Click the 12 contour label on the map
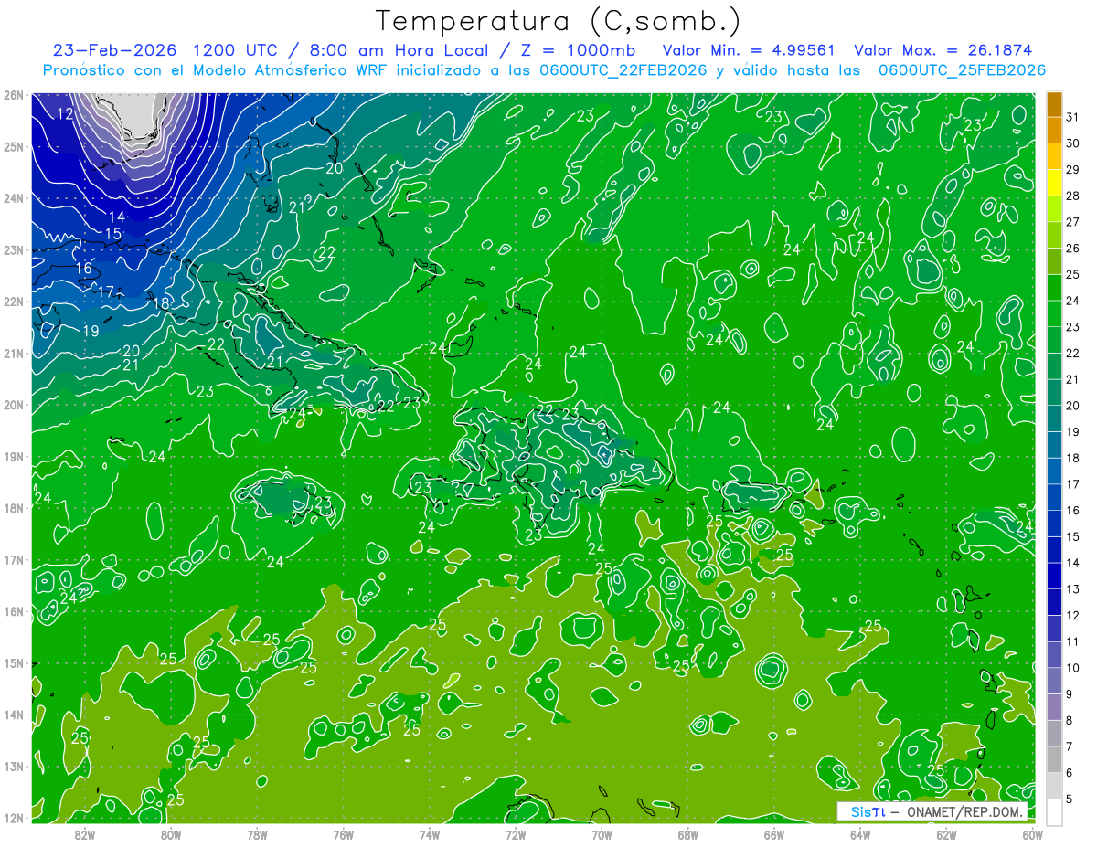The height and width of the screenshot is (847, 1097). [x=65, y=114]
